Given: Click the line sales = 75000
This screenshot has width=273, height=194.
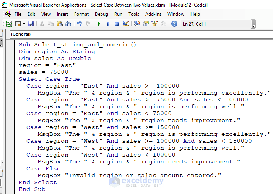Looking at the screenshot, I should tap(44, 72).
